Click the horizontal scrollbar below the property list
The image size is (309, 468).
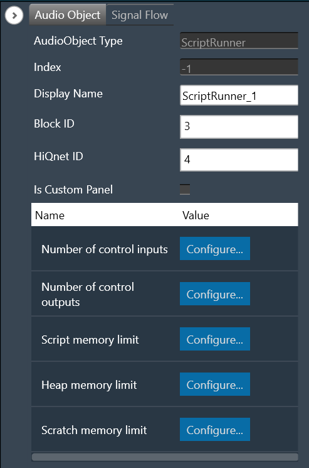click(165, 457)
